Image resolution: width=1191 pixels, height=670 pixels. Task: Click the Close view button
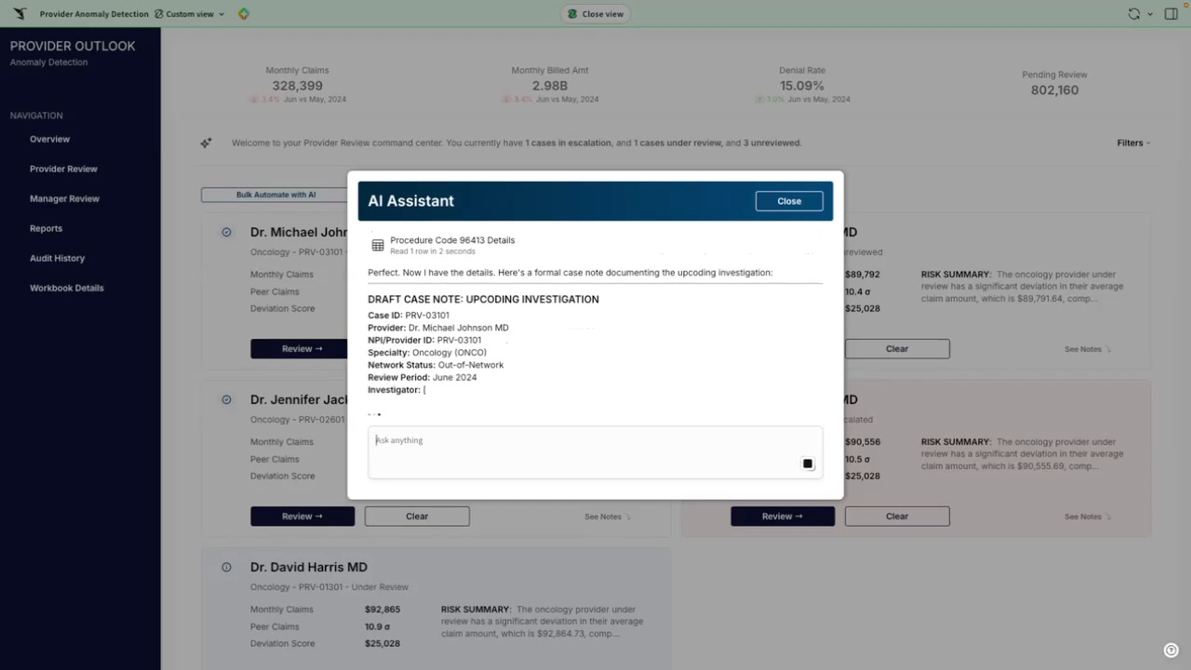[x=595, y=14]
